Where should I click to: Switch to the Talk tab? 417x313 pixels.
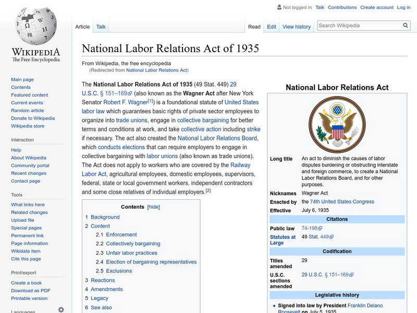[x=101, y=27]
